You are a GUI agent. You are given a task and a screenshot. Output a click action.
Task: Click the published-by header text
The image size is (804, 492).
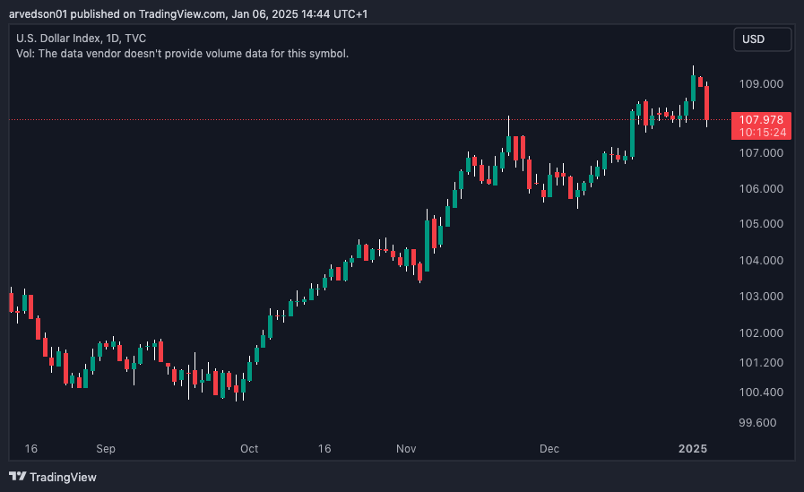pos(188,13)
